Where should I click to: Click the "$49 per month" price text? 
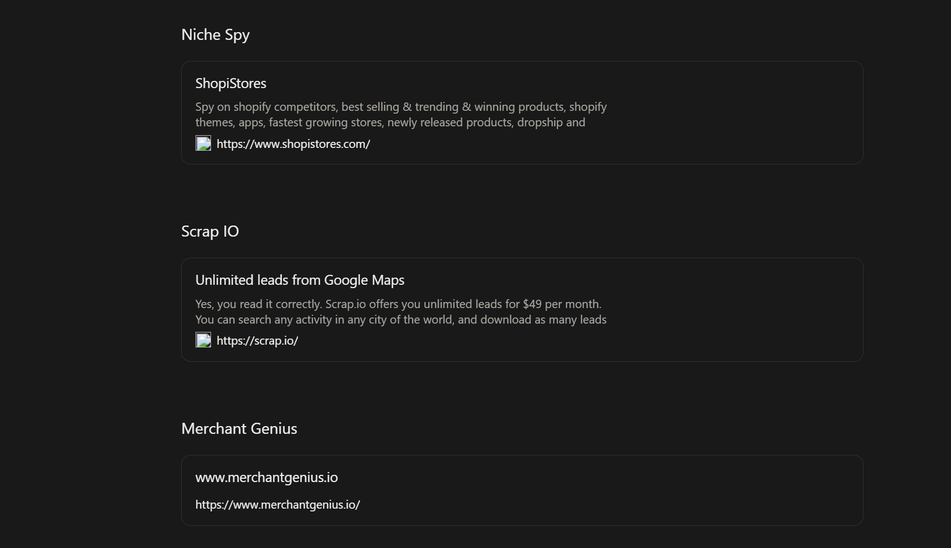click(x=561, y=304)
